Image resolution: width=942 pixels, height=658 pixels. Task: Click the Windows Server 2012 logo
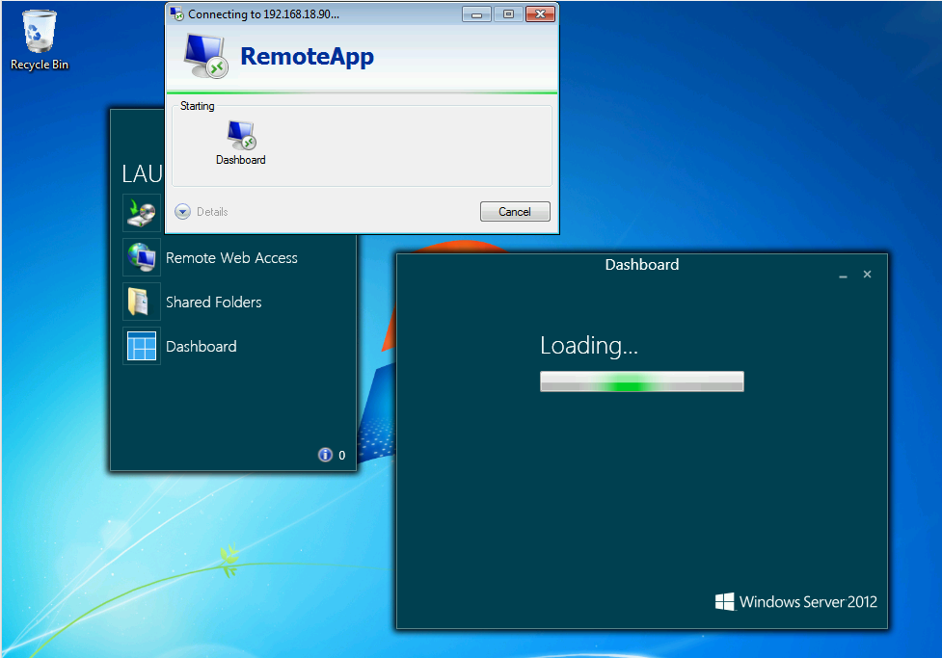click(x=796, y=601)
